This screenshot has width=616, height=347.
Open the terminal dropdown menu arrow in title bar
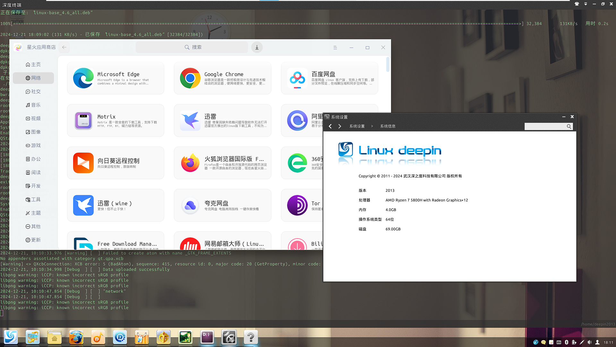pos(586,4)
